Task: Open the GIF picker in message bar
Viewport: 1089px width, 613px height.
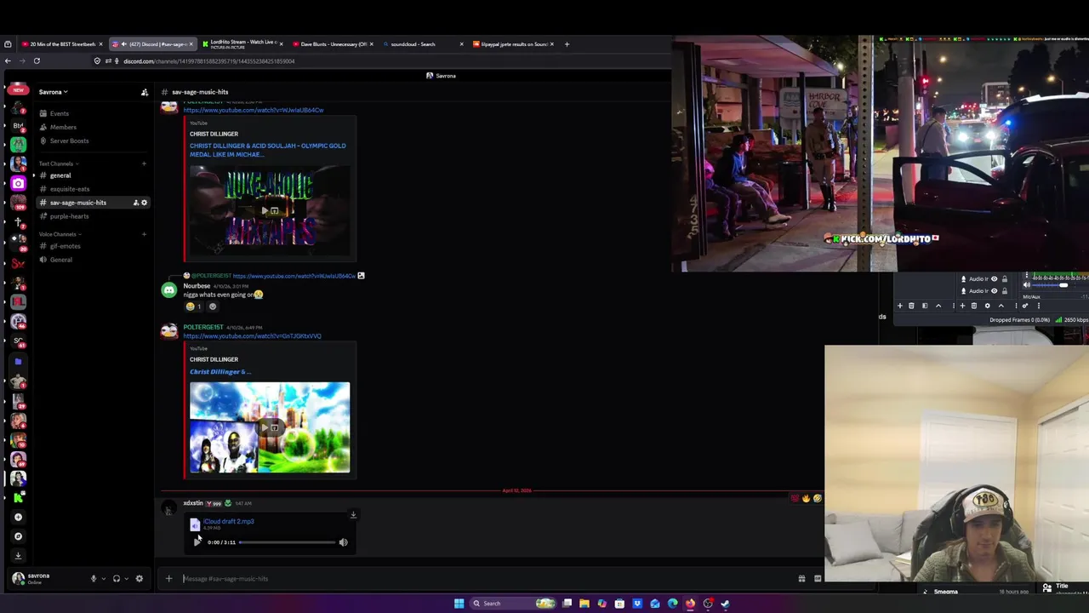Action: pyautogui.click(x=818, y=579)
